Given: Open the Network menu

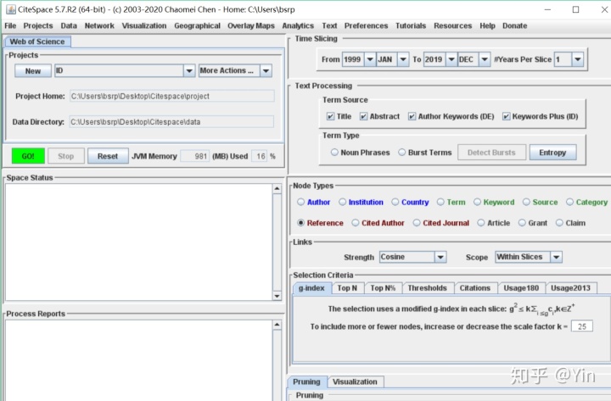Looking at the screenshot, I should pyautogui.click(x=99, y=25).
